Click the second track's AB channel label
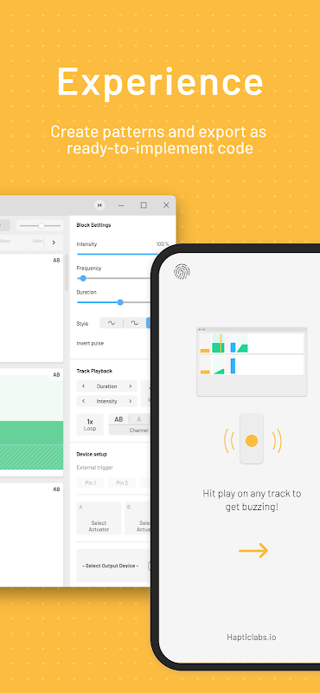Image resolution: width=320 pixels, height=693 pixels. (x=56, y=375)
